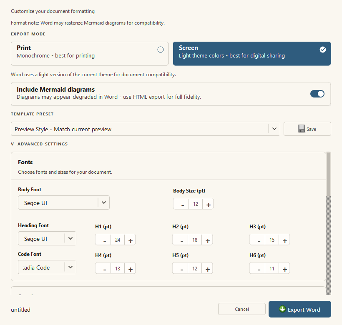Image resolution: width=342 pixels, height=325 pixels.
Task: Click the Body Size value field
Action: (x=196, y=204)
